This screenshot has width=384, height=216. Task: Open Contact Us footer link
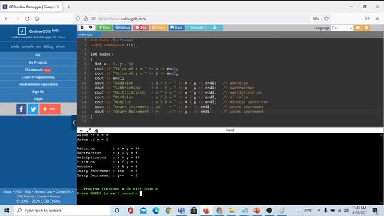64,191
